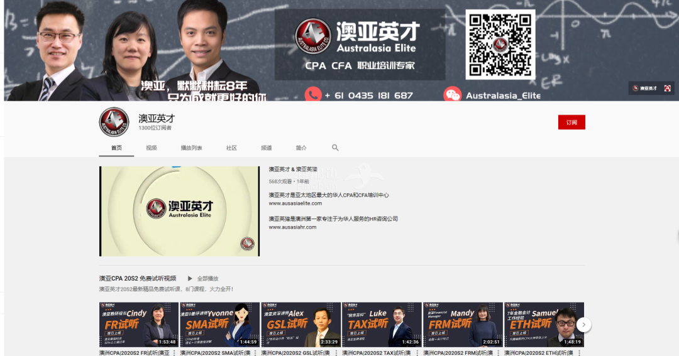
Task: Open the more-options dots for SMA试听 video
Action: tap(255, 353)
